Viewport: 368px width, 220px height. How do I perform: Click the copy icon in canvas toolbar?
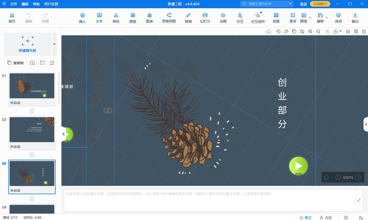294,31
